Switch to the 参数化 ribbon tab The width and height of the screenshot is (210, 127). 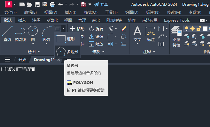click(x=52, y=20)
